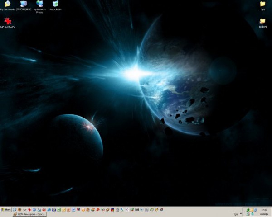This screenshot has height=217, width=272.
Task: Expand the Igre toolbar chevron
Action: (241, 213)
